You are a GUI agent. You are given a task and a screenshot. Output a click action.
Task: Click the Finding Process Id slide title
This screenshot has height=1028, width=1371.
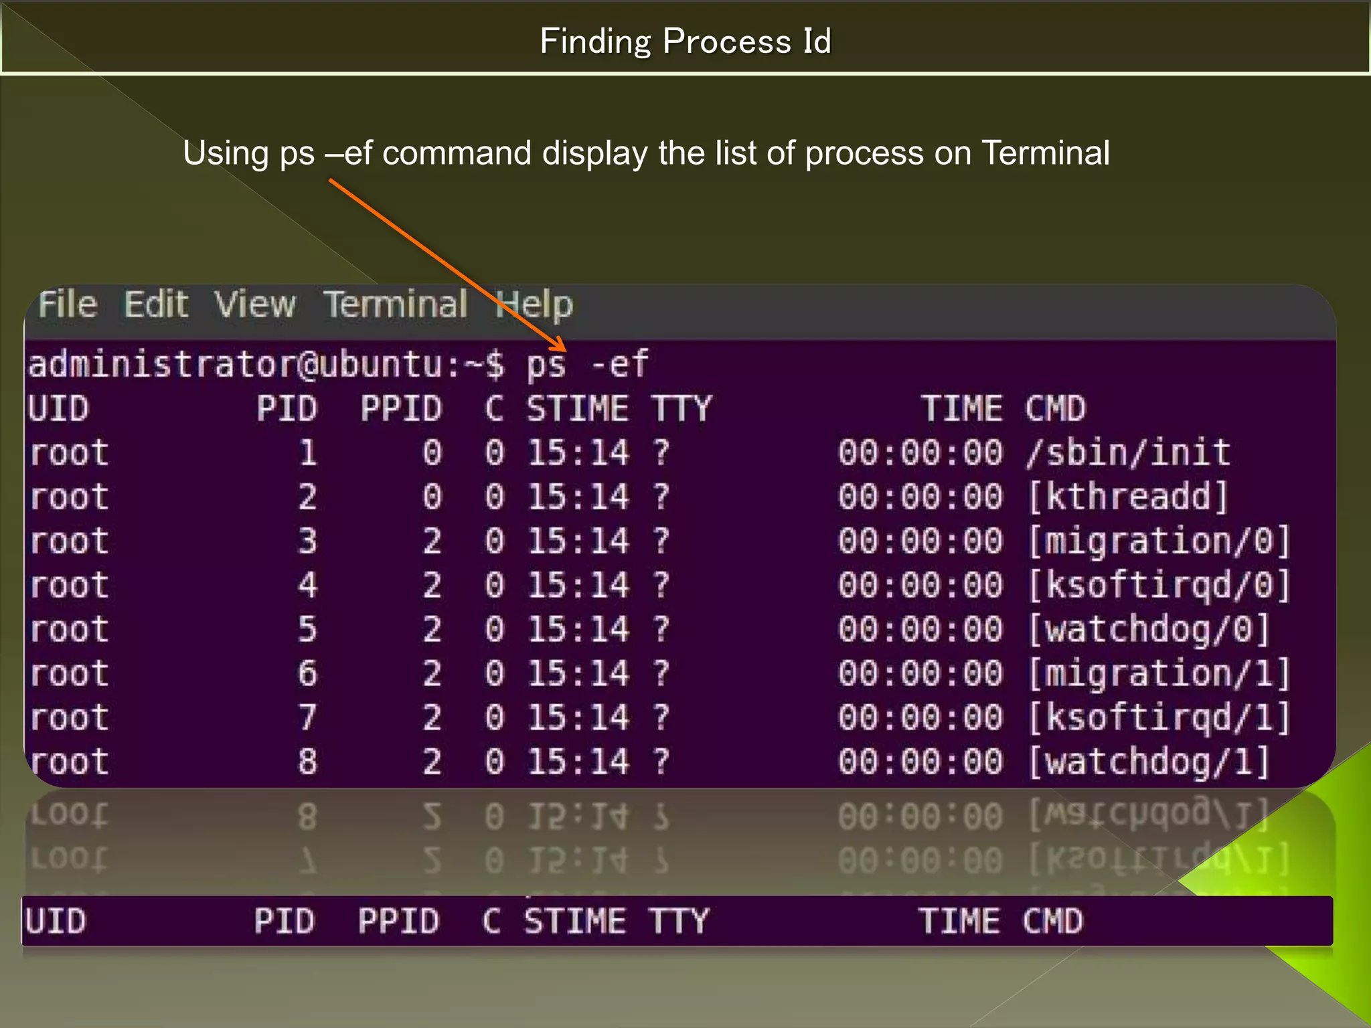click(685, 41)
